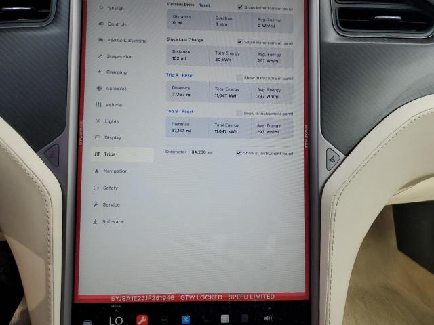
Task: Open the three-dots app launcher in dock
Action: click(164, 320)
